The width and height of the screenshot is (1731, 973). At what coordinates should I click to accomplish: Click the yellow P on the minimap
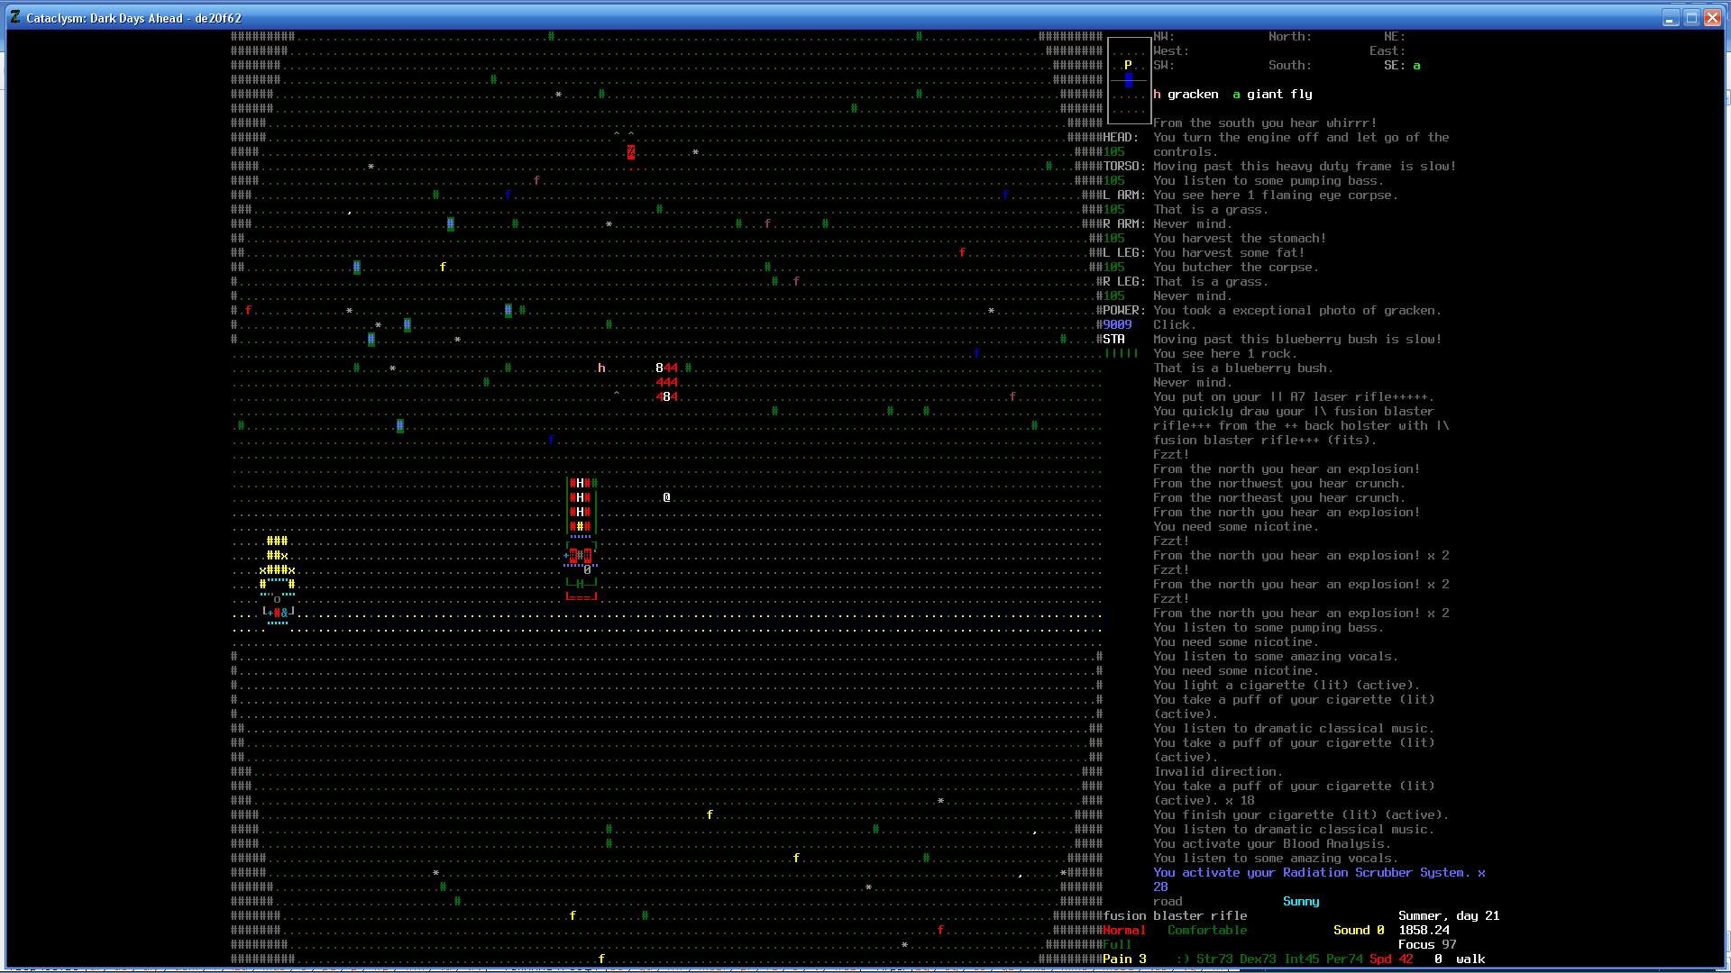coord(1128,65)
